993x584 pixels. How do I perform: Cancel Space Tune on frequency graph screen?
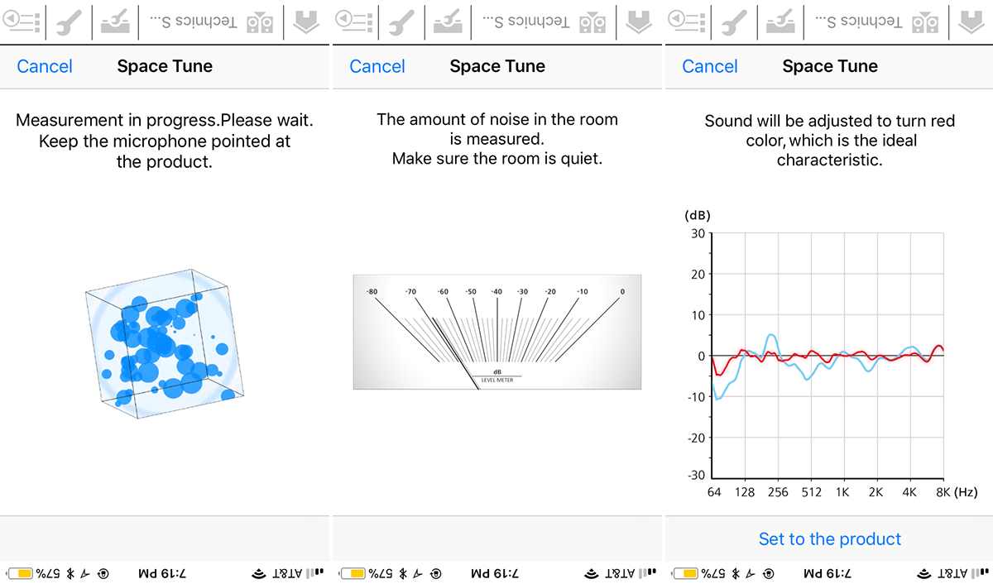710,66
